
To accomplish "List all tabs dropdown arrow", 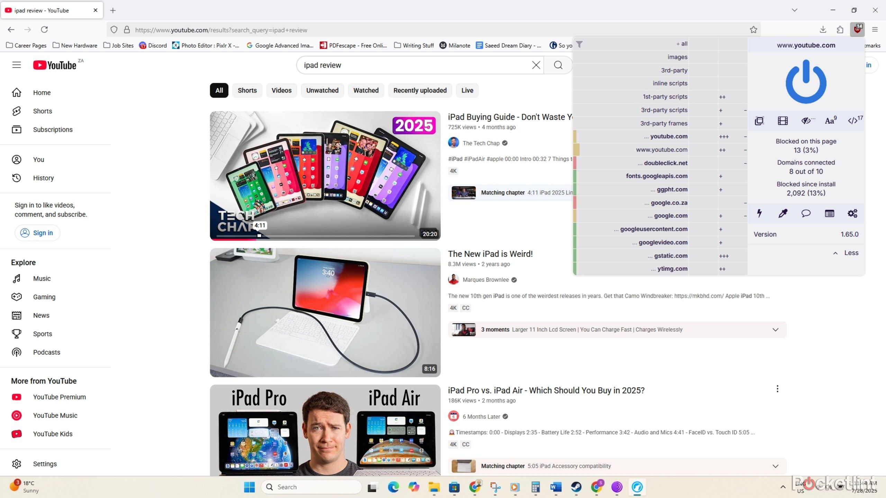I will 795,10.
